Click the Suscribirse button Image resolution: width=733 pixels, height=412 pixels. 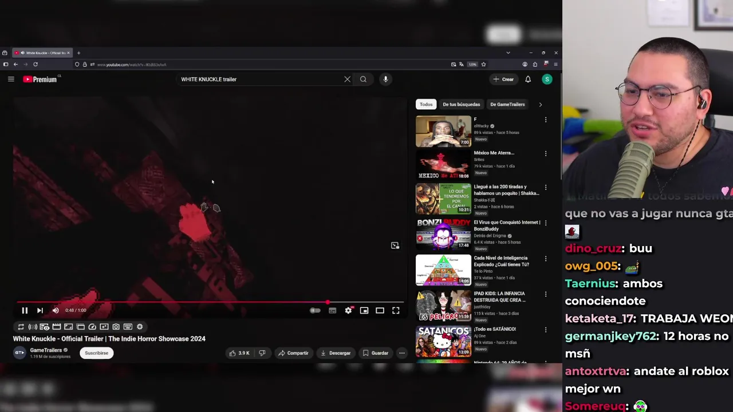[96, 353]
